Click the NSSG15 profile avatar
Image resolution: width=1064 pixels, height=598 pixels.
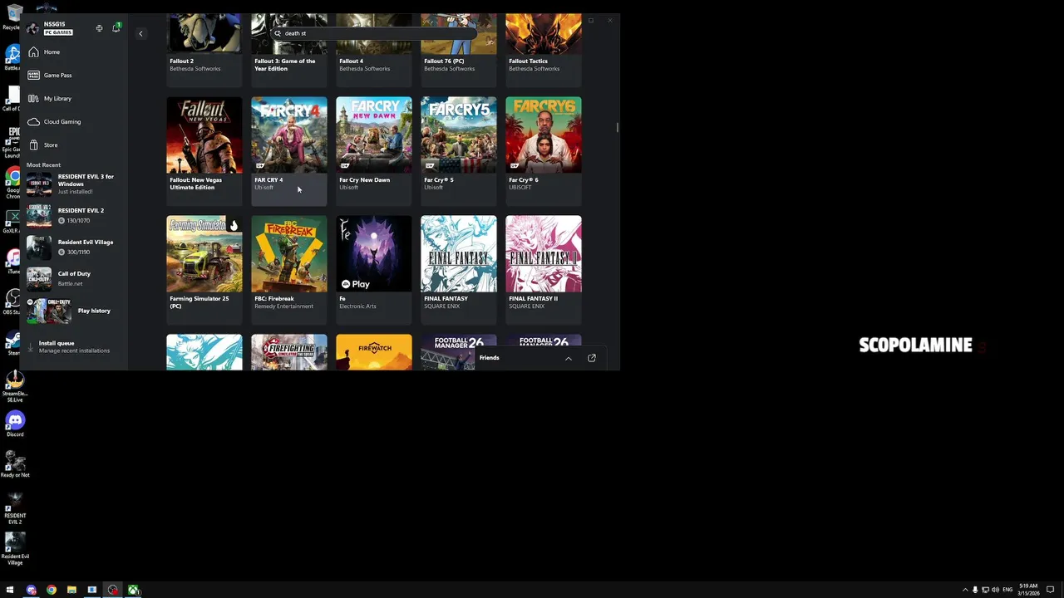[32, 28]
